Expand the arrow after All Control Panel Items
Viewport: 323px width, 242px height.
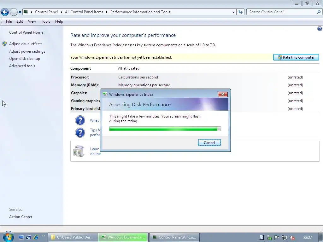tap(107, 12)
